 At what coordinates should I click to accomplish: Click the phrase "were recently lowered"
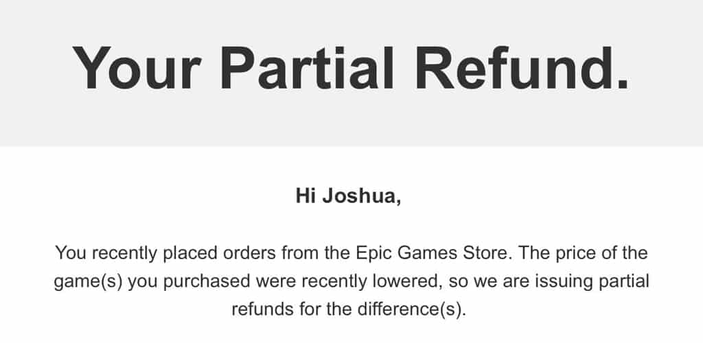[349, 281]
